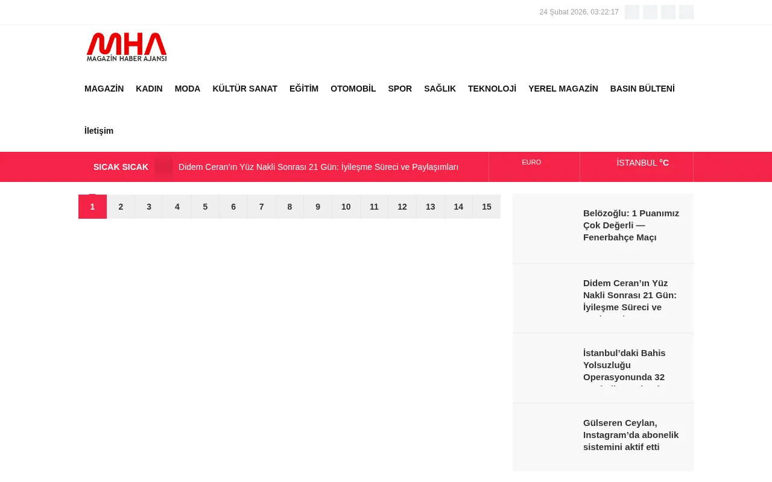Click the first social media icon in the header

coord(632,12)
